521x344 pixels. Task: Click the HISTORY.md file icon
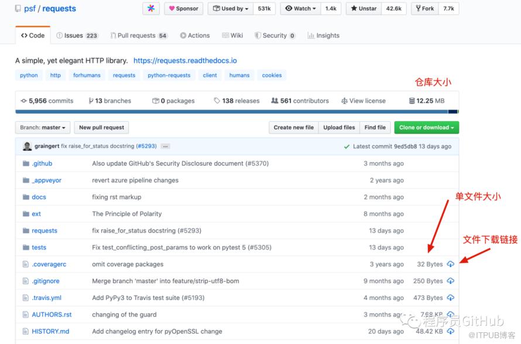click(x=26, y=331)
